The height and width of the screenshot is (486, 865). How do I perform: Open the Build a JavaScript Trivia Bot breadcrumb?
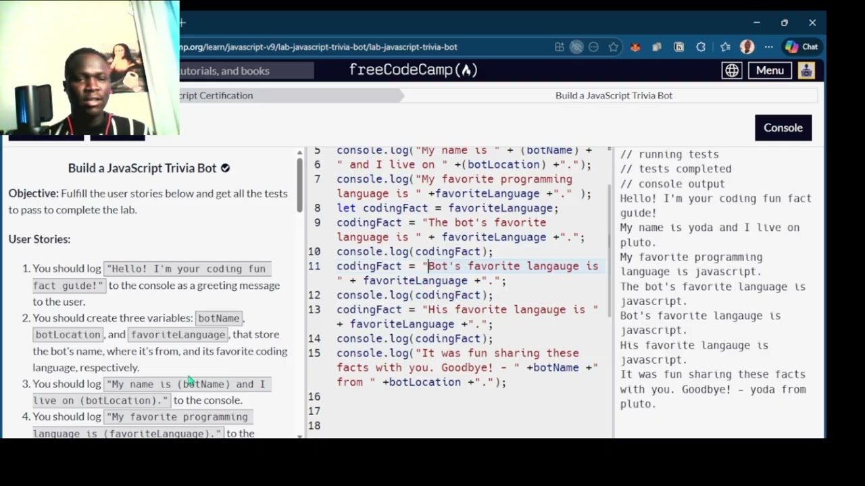(614, 95)
